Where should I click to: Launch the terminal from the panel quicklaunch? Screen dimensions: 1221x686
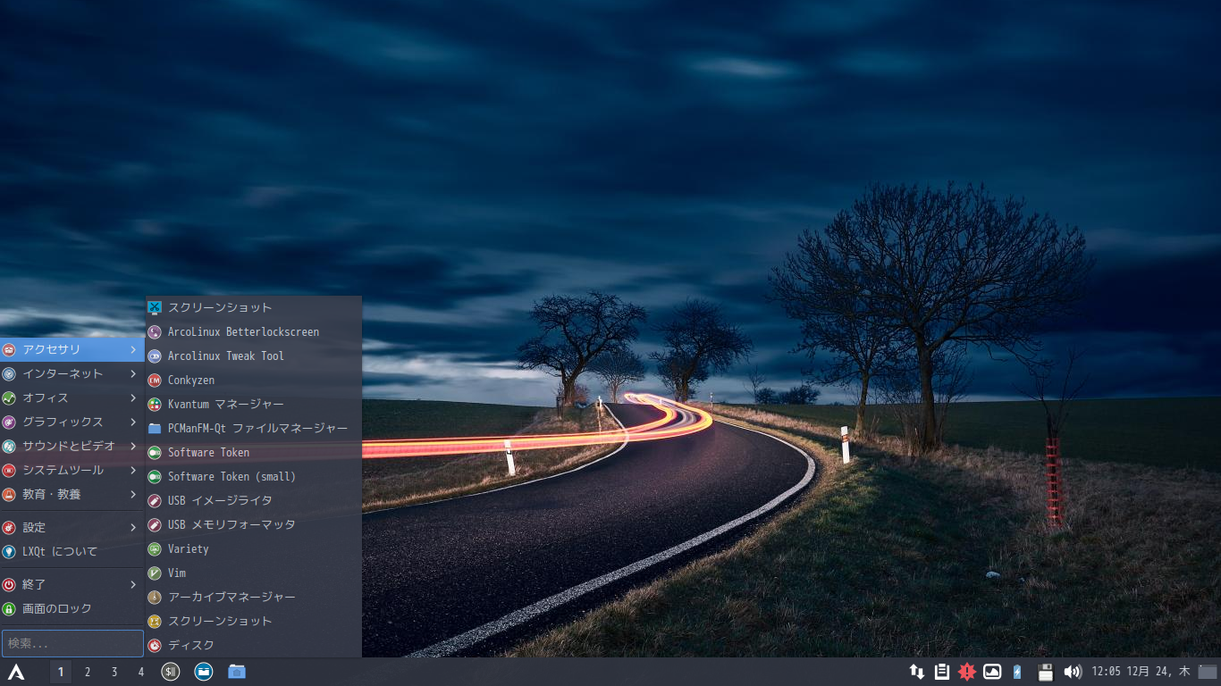pos(171,672)
